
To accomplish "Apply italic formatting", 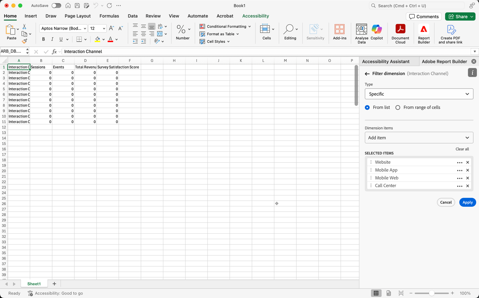I will click(x=52, y=39).
